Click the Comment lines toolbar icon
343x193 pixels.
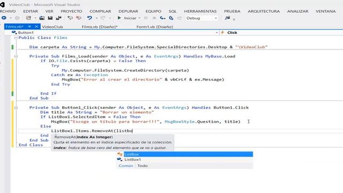click(x=70, y=18)
